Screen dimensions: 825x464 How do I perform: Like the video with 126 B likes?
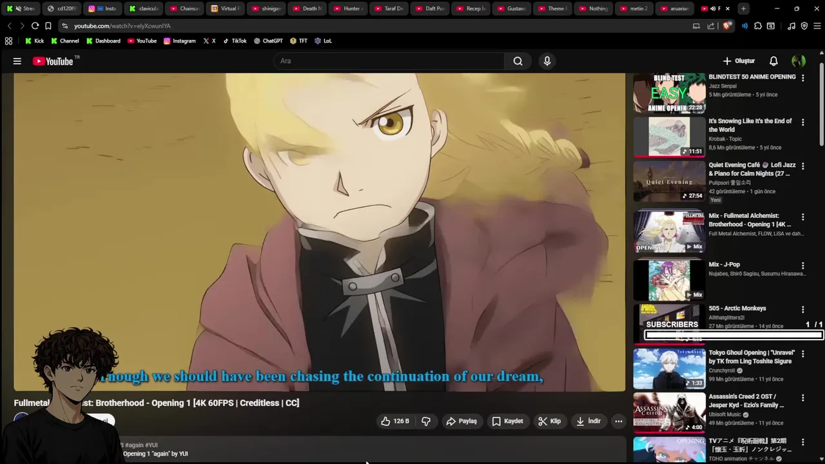(395, 421)
